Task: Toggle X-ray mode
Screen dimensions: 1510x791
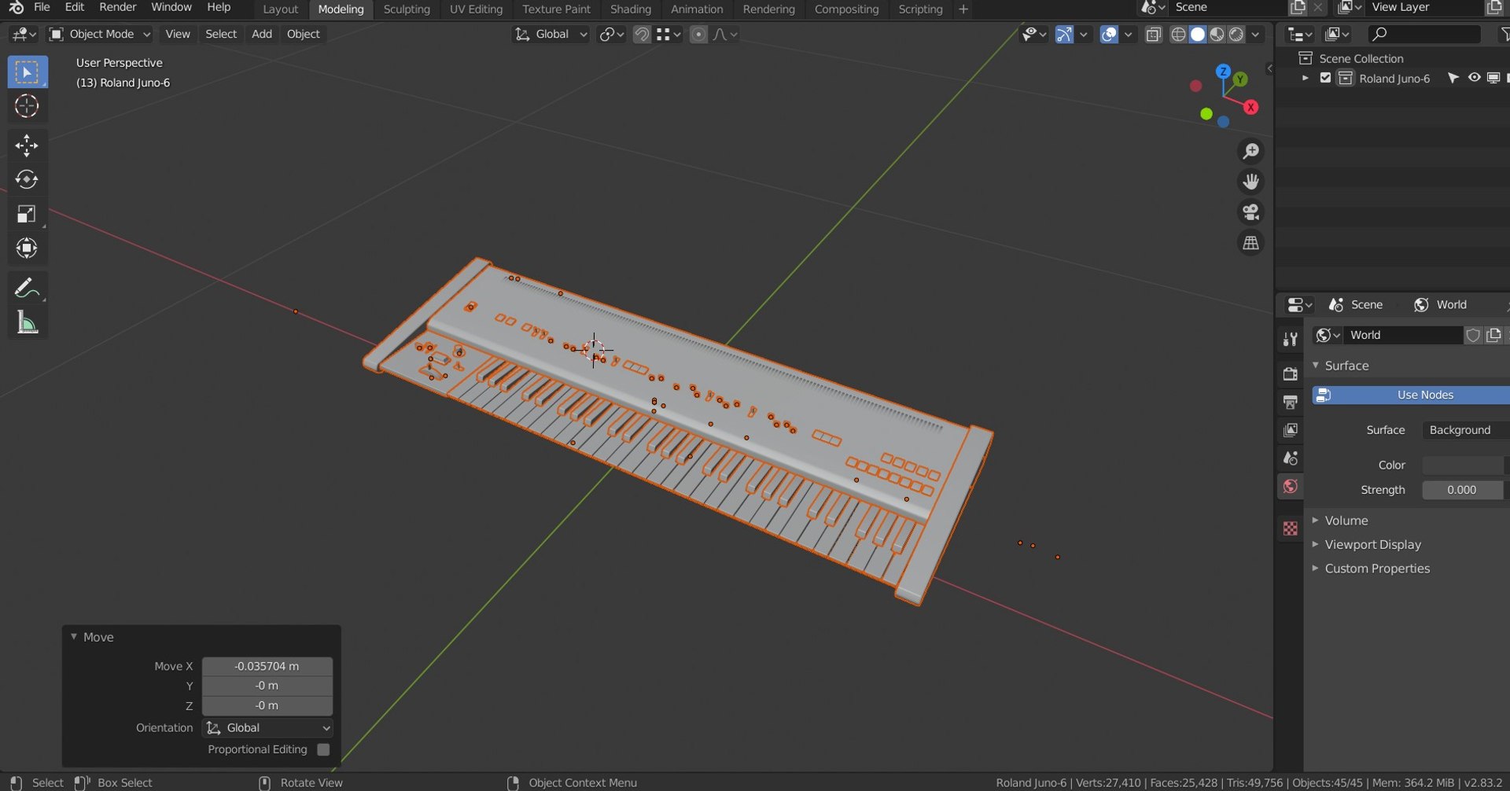Action: [1153, 35]
